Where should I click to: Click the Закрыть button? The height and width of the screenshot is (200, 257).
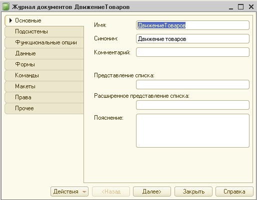point(193,192)
